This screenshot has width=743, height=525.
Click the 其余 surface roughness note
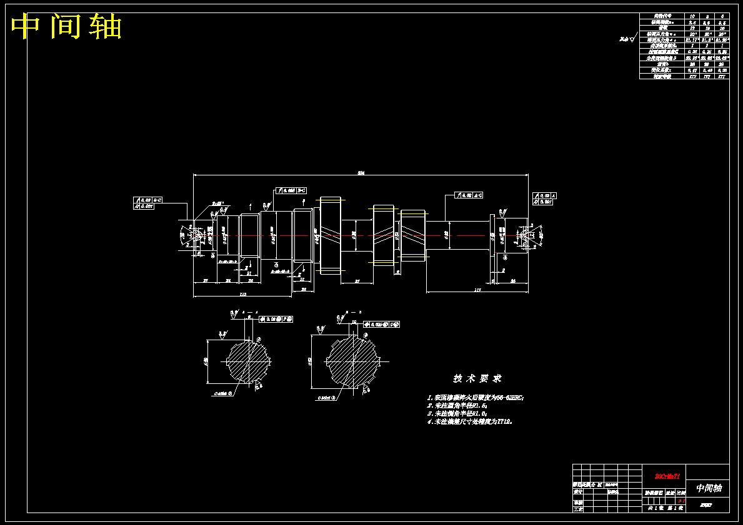628,38
